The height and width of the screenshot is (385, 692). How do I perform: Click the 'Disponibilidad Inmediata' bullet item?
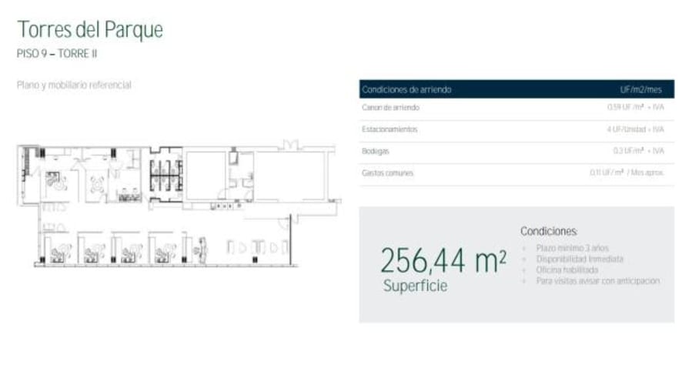pyautogui.click(x=580, y=259)
